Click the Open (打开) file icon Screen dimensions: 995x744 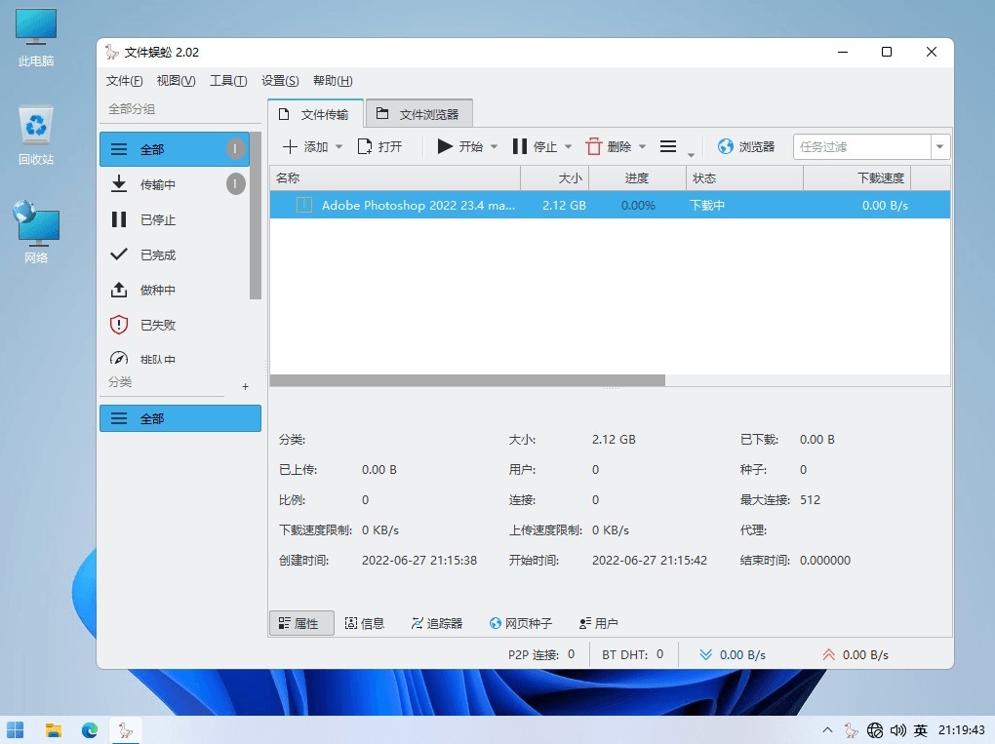[365, 147]
